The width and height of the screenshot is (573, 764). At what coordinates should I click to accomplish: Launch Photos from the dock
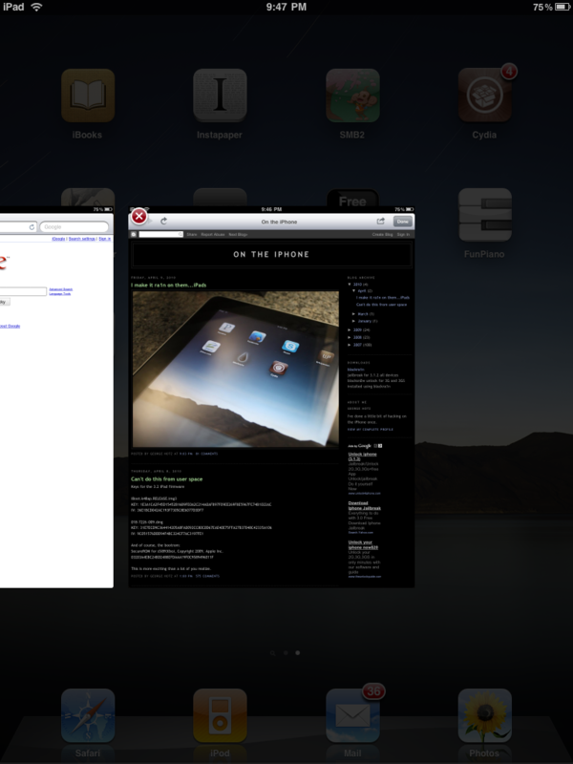[x=485, y=715]
